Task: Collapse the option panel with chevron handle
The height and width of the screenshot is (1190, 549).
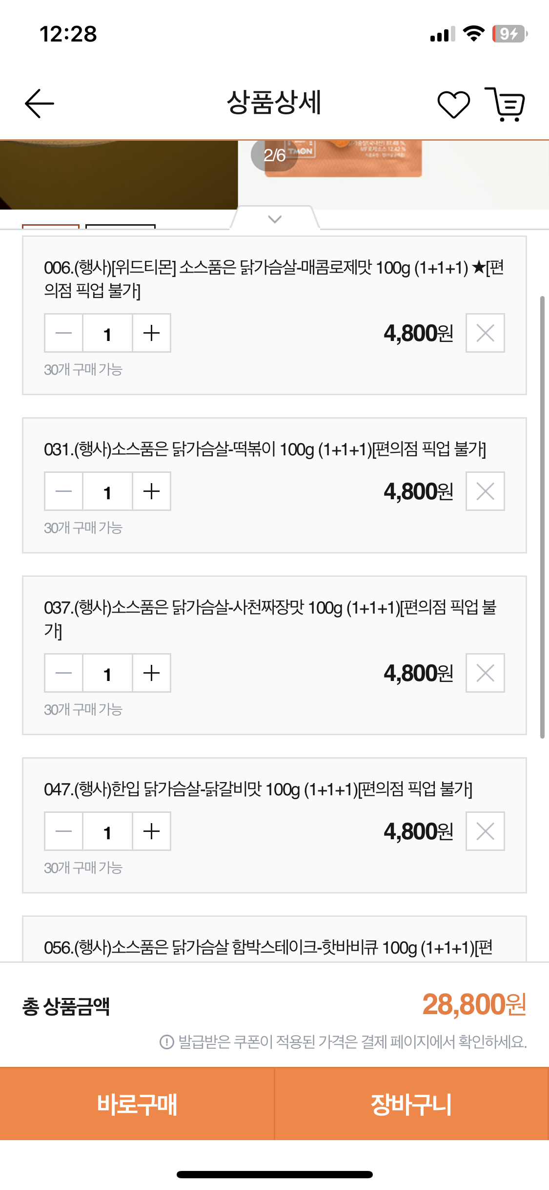Action: click(x=275, y=219)
